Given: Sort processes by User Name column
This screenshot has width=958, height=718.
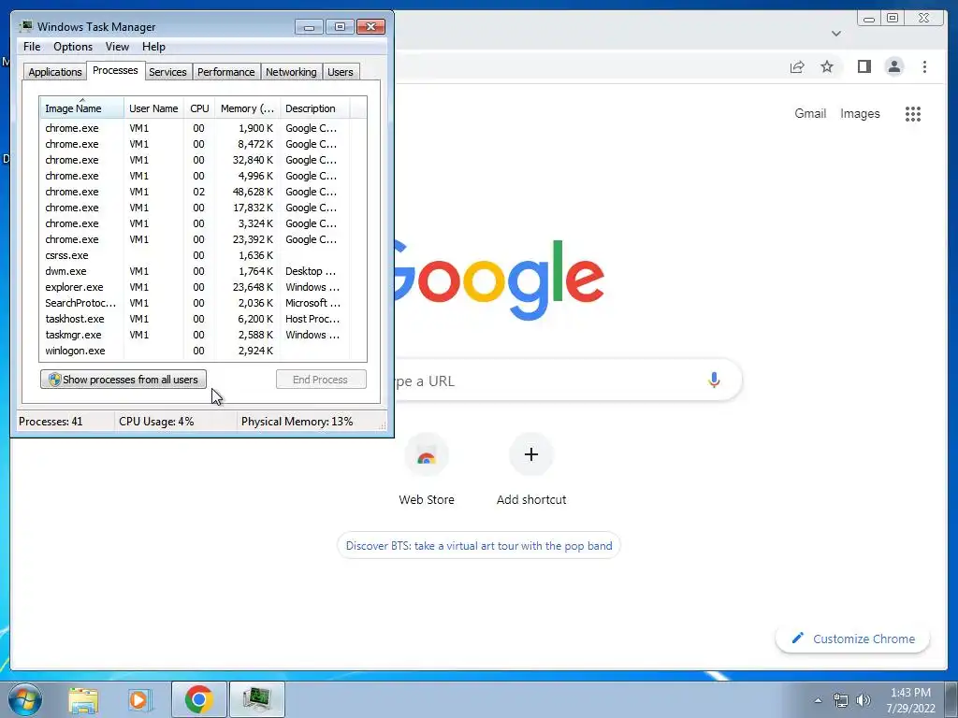Looking at the screenshot, I should [x=154, y=108].
